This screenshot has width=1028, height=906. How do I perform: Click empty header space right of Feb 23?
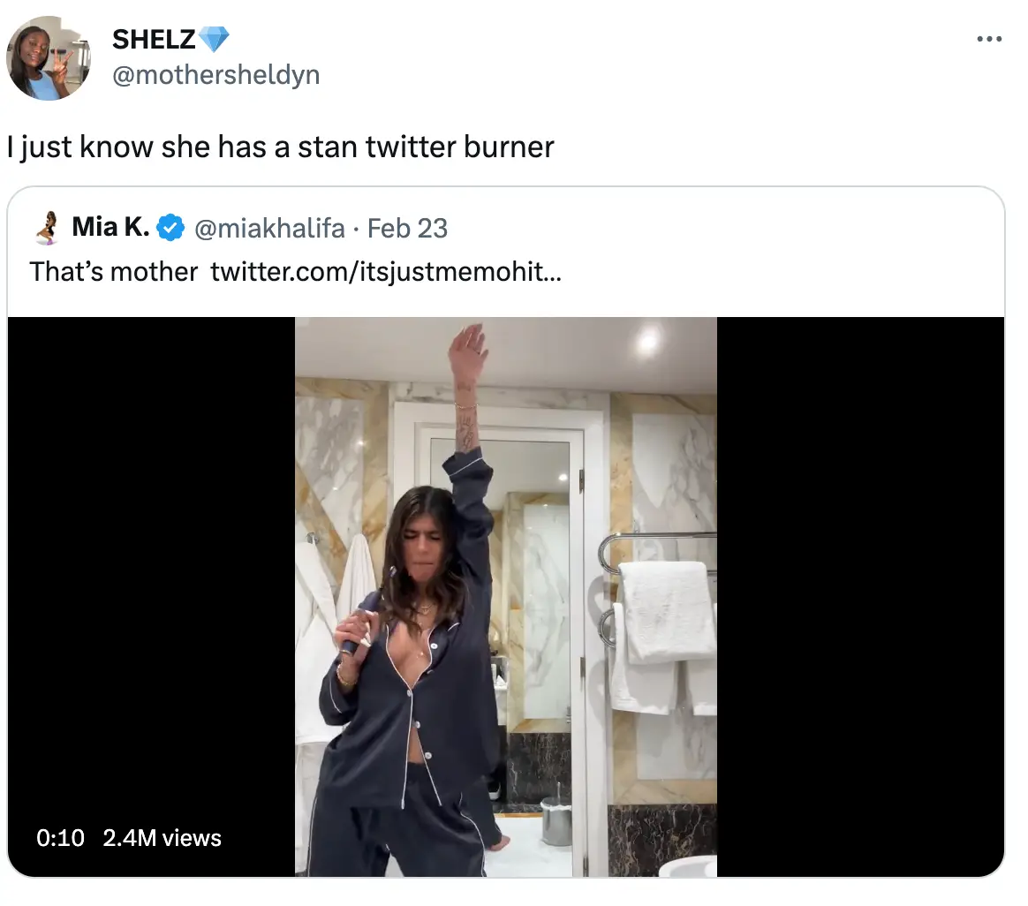[707, 229]
